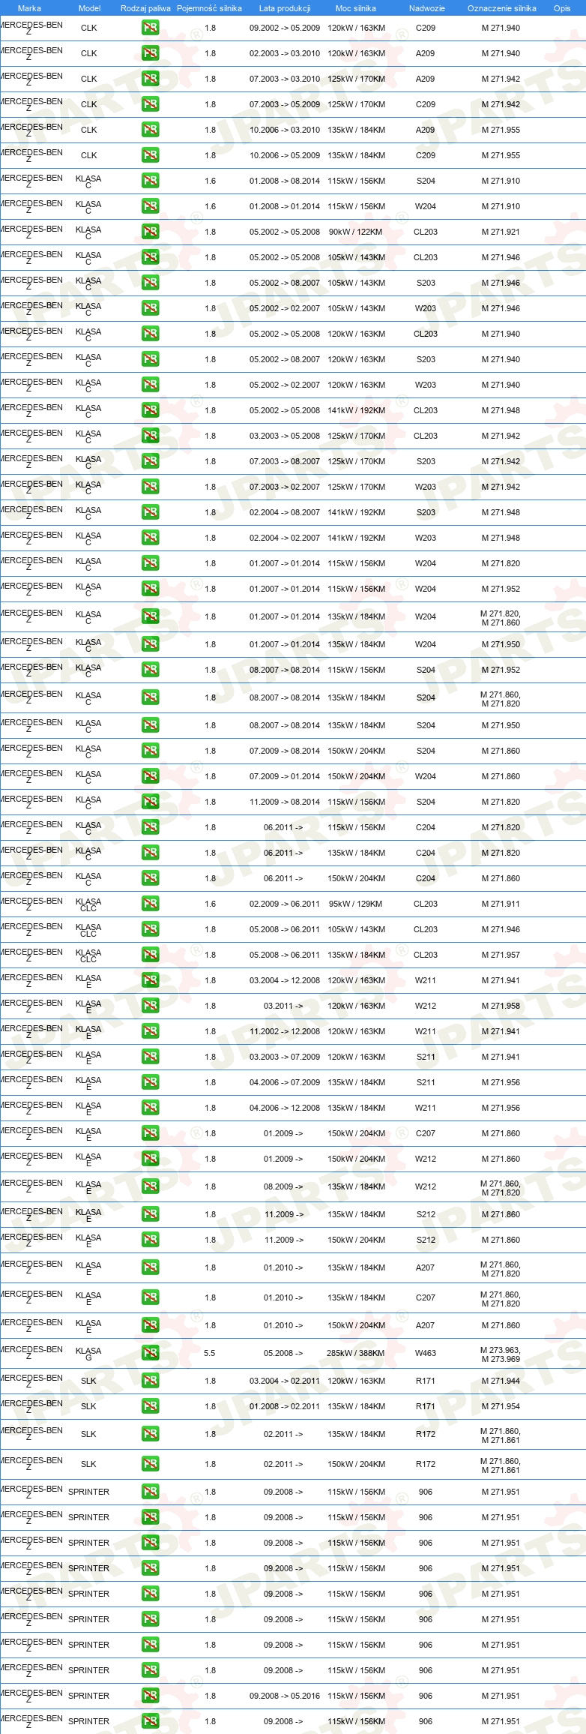Click the fuel icon in the W212 M 271.958 row

151,1006
